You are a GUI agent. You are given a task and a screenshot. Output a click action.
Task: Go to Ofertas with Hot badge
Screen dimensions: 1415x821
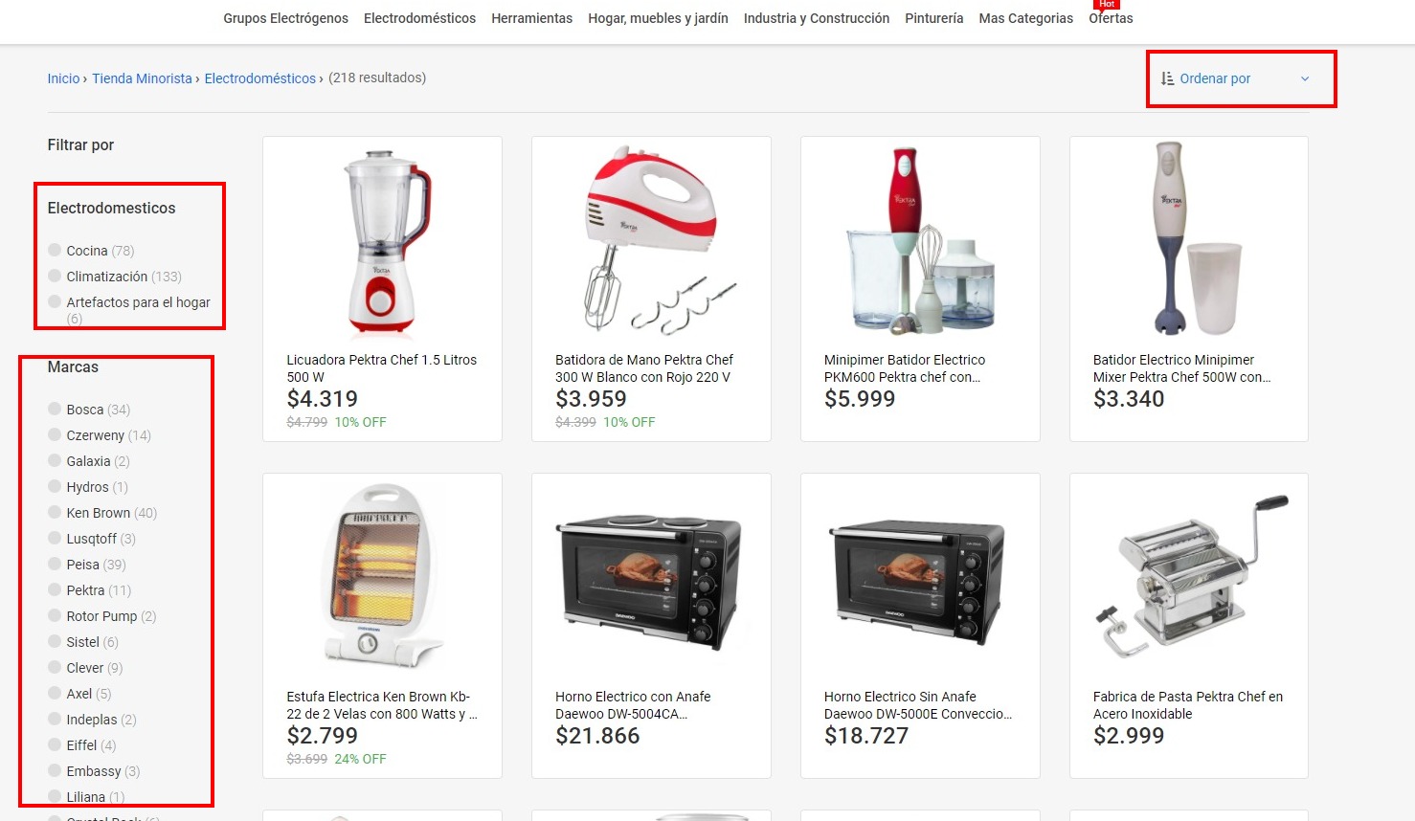point(1111,18)
